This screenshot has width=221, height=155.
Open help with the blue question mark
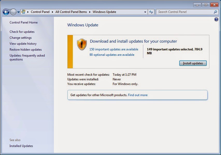tap(216, 19)
